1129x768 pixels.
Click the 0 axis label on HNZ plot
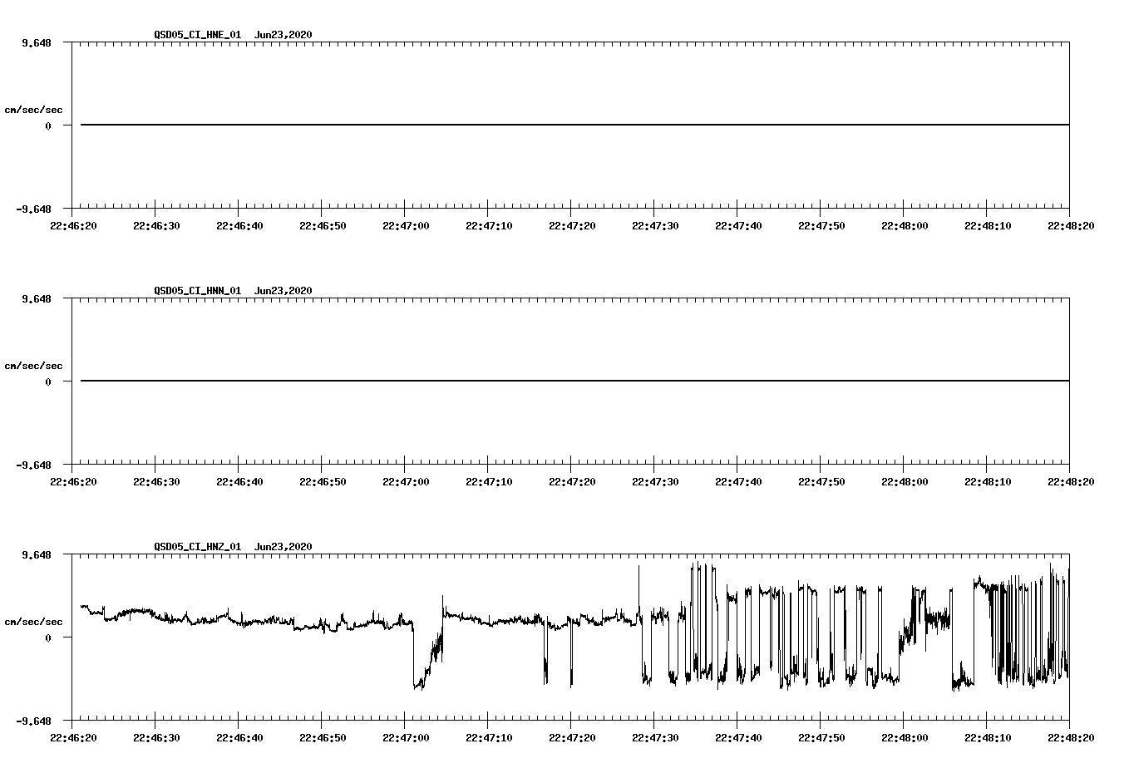(x=48, y=638)
